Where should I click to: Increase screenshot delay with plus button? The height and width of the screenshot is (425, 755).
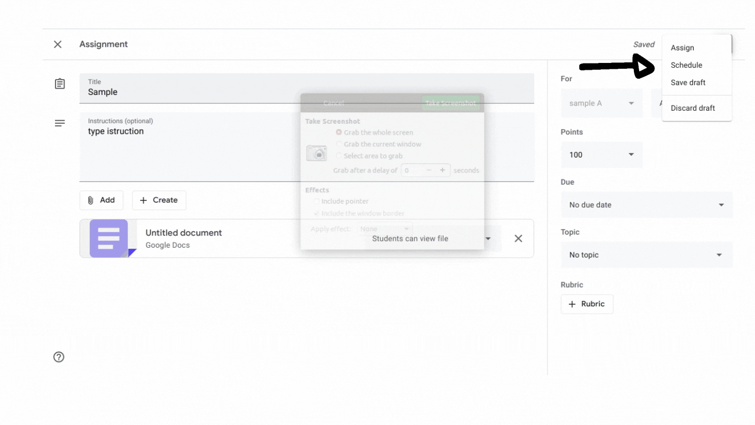click(x=443, y=171)
